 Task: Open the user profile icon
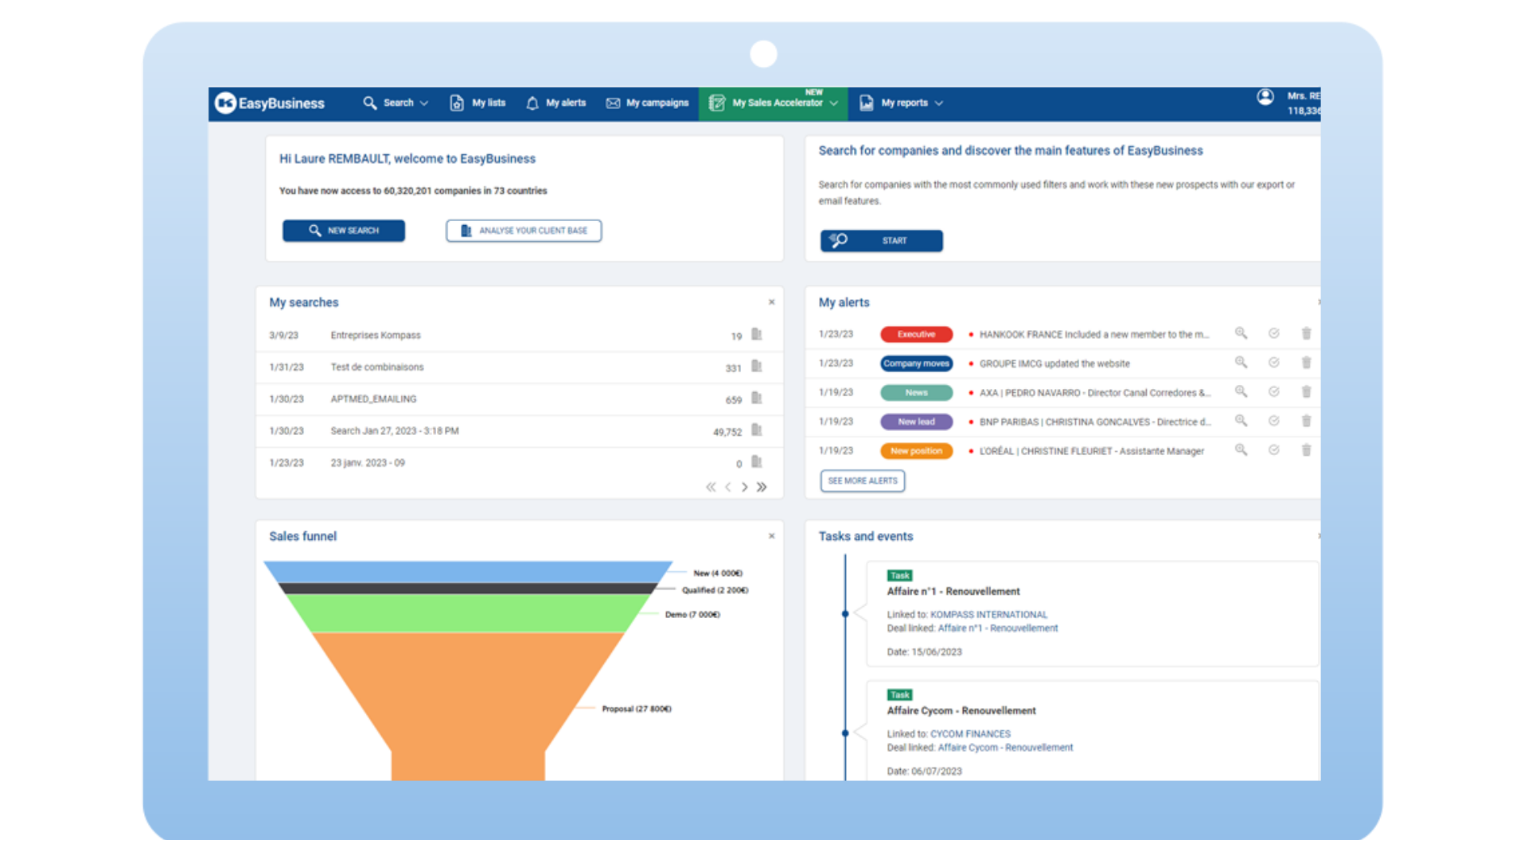(x=1265, y=97)
